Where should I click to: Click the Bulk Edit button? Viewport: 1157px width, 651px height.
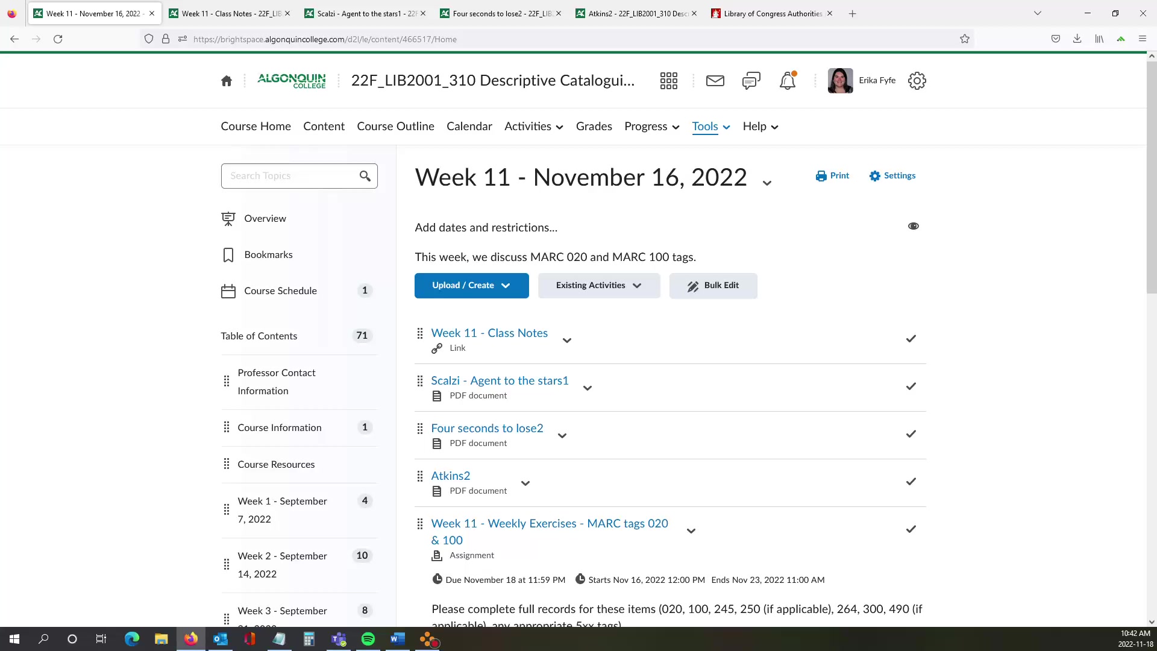(x=713, y=286)
